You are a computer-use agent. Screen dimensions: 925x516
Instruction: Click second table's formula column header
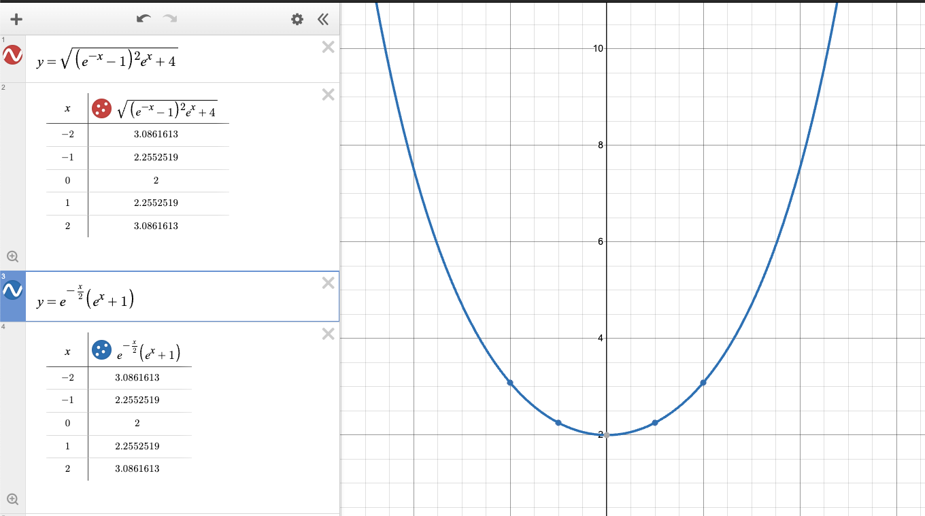148,351
